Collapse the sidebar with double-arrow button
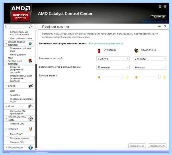172x155 pixels. tap(36, 27)
